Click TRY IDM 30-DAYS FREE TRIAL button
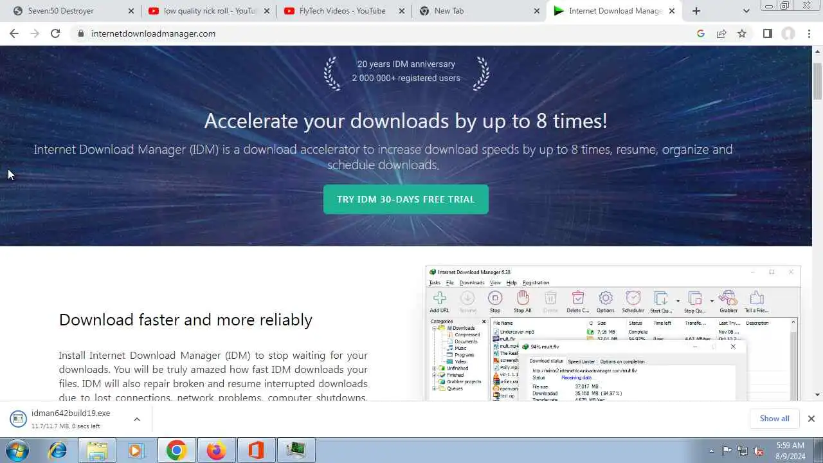The height and width of the screenshot is (463, 823). tap(406, 199)
